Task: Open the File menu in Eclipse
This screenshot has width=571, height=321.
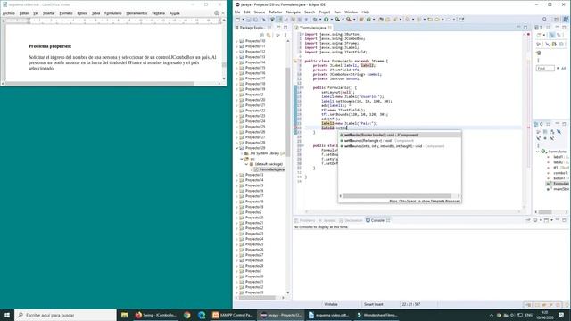Action: 237,12
